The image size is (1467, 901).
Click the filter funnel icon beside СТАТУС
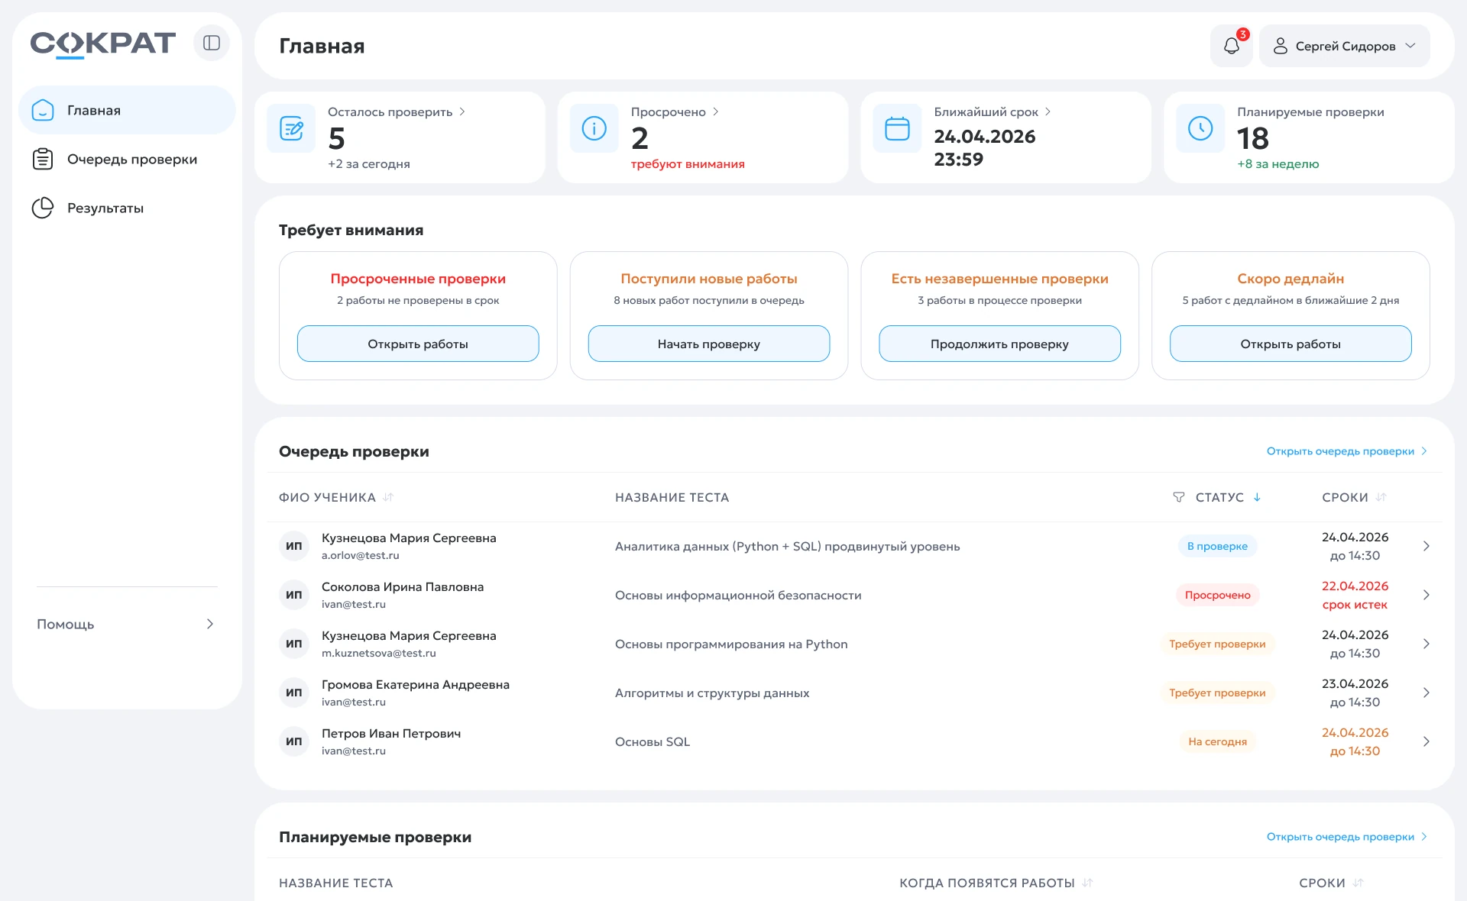1179,497
